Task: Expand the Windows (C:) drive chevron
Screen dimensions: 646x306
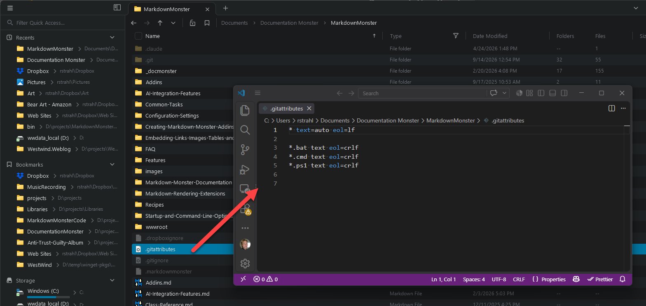Action: (75, 292)
